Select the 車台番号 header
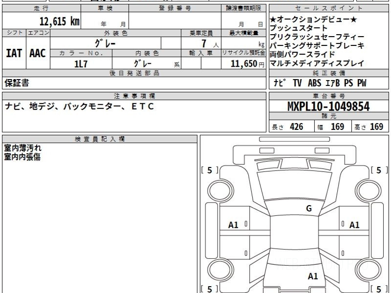Viewport: 391px width, 293px height. coord(329,96)
